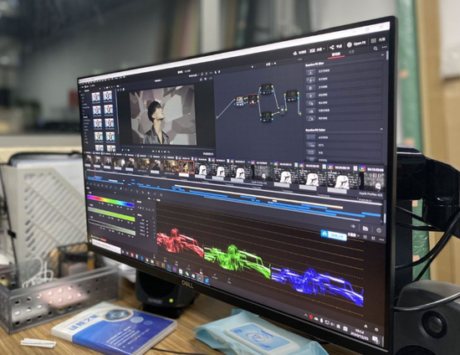460x355 pixels.
Task: Open the timeline name dropdown above viewer
Action: point(159,80)
